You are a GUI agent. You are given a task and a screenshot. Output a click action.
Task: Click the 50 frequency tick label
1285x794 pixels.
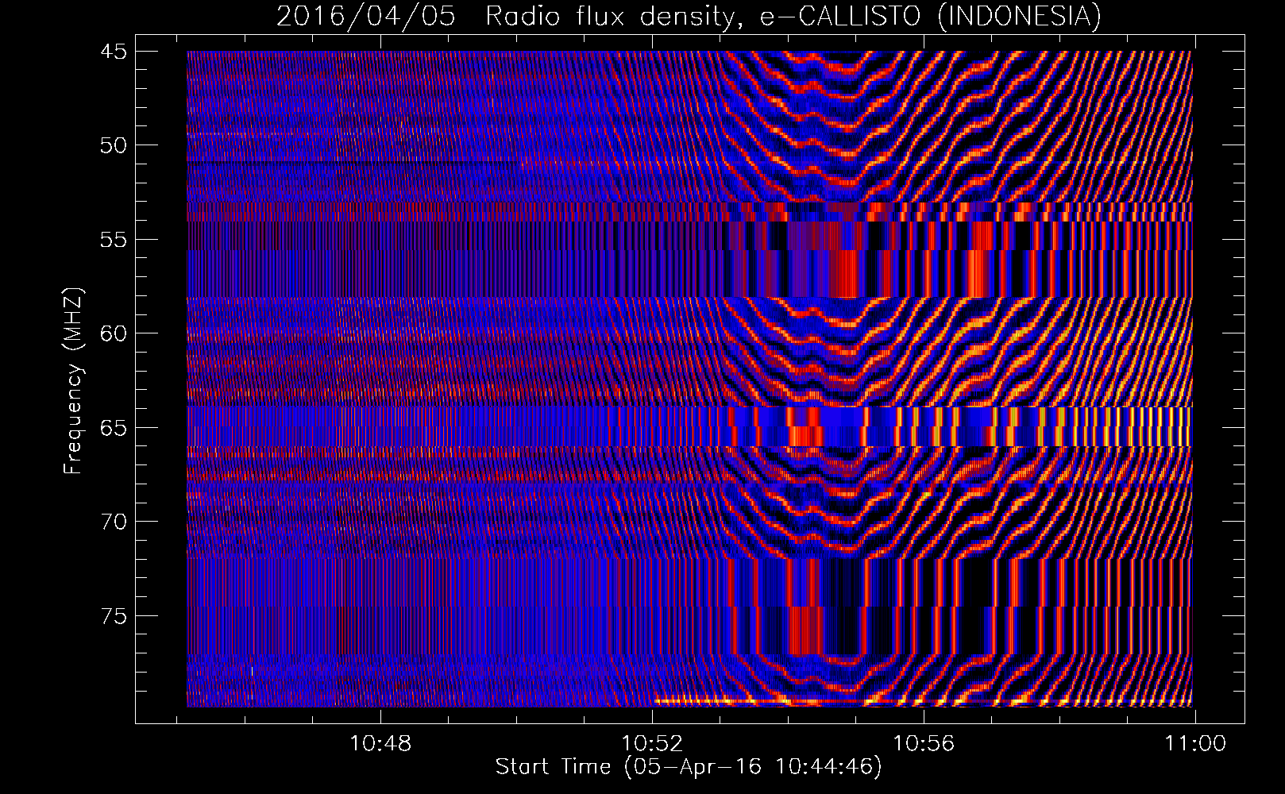113,145
